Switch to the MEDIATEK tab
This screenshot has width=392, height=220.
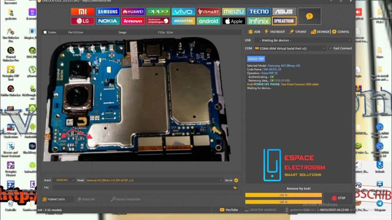pos(183,21)
